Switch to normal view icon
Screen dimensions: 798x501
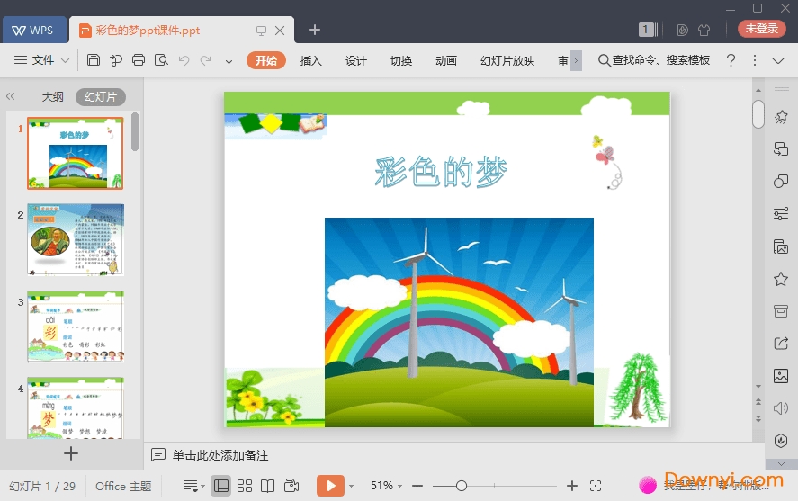(221, 487)
